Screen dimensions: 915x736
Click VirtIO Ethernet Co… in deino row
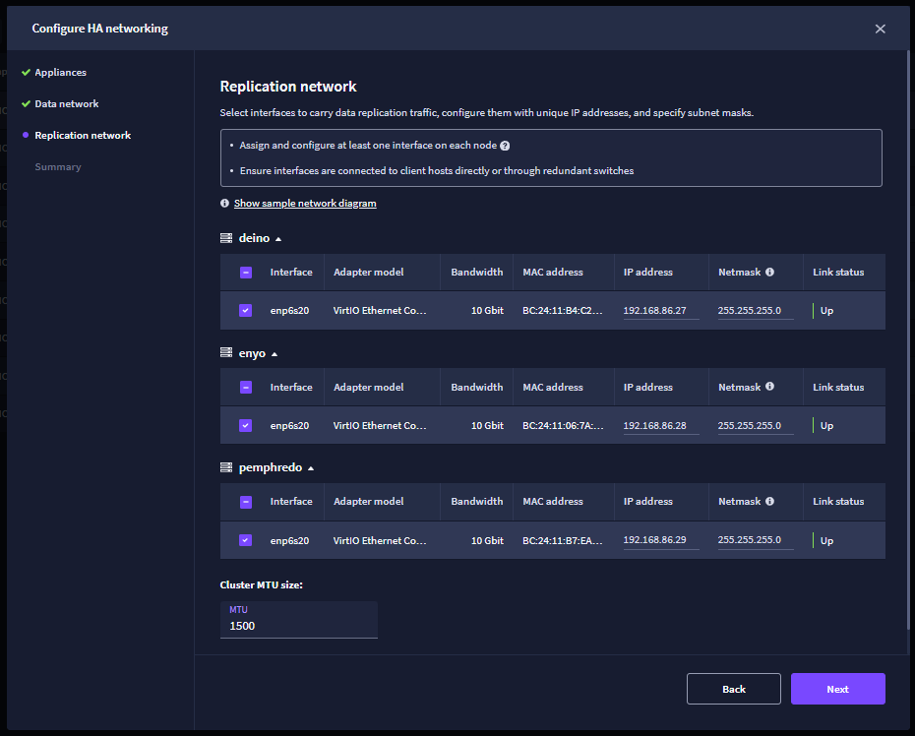(380, 311)
